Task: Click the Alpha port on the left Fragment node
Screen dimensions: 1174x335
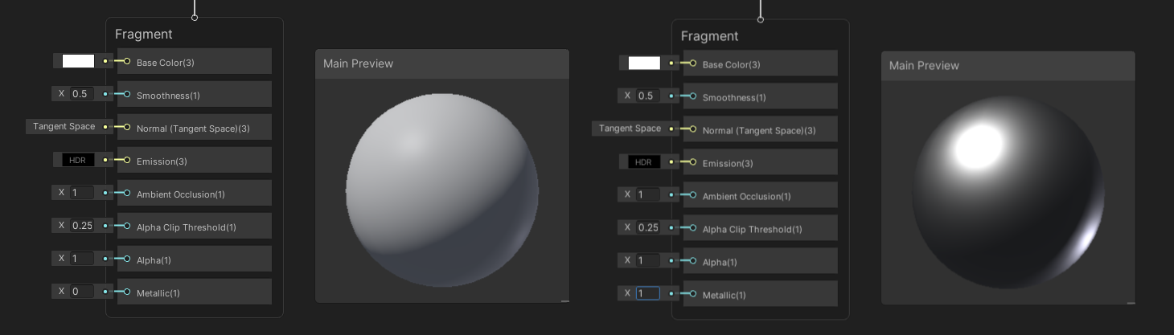Action: point(127,259)
